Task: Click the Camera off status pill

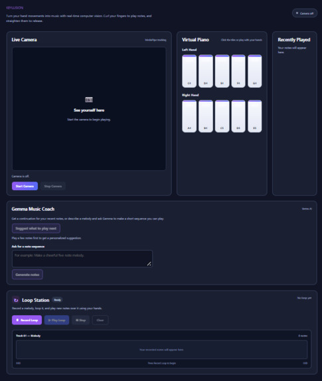Action: [x=305, y=13]
